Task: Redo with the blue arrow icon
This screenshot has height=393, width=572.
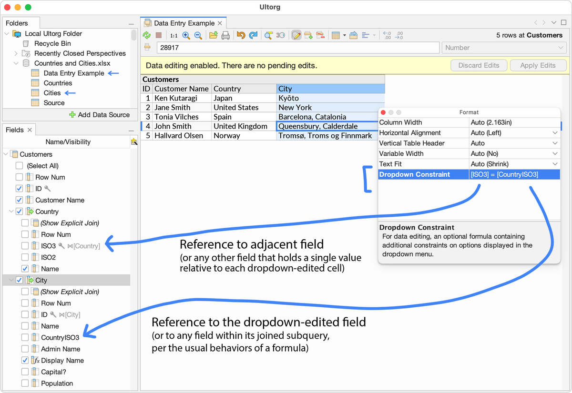Action: tap(253, 35)
